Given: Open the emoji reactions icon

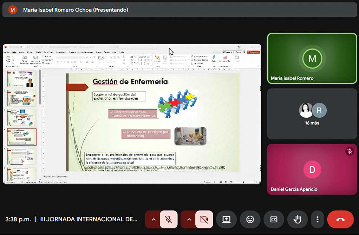Looking at the screenshot, I should point(250,220).
